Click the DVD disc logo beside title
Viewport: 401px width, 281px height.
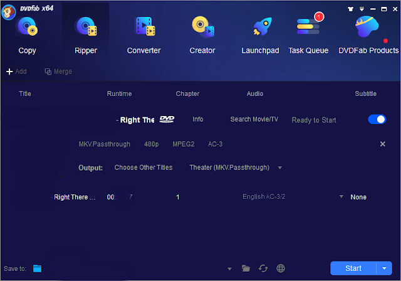[167, 119]
